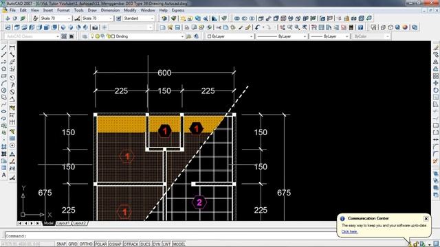Open the Modify menu
440x247 pixels.
(x=130, y=10)
